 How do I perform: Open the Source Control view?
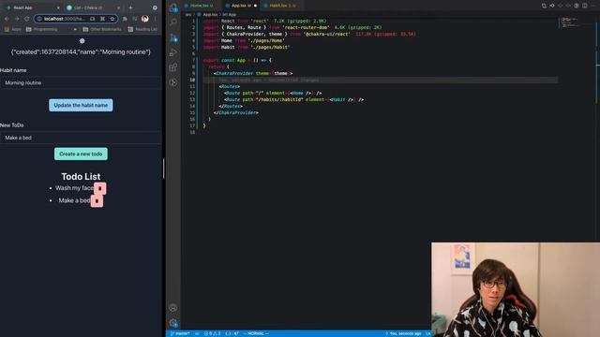(x=173, y=37)
